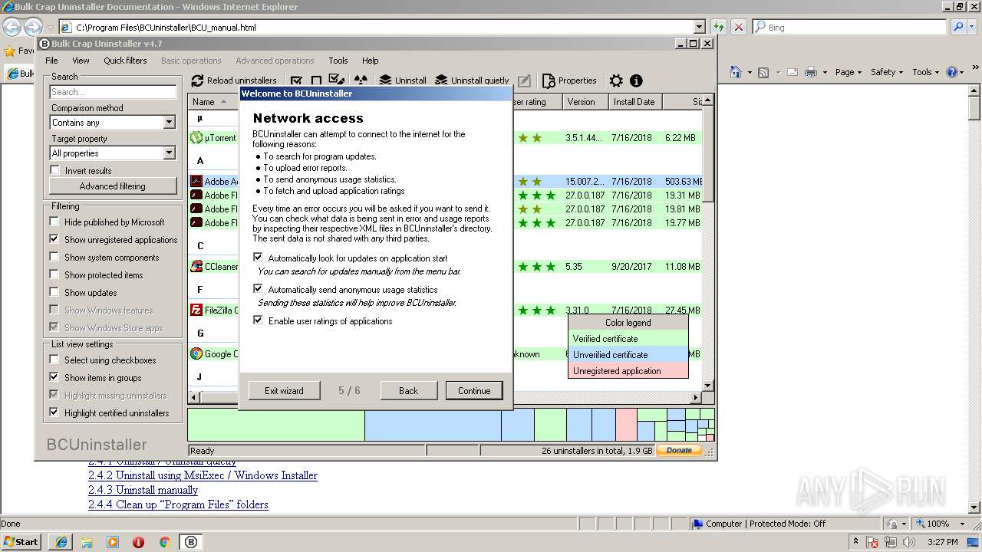Screen dimensions: 982x552
Task: Click the greyed pencil edit icon
Action: click(524, 80)
